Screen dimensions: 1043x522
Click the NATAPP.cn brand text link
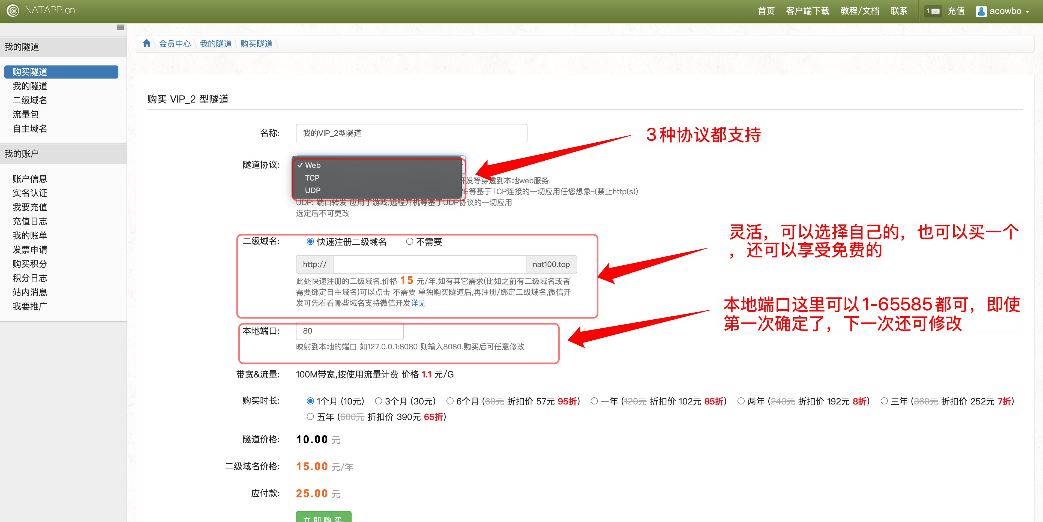pyautogui.click(x=50, y=10)
